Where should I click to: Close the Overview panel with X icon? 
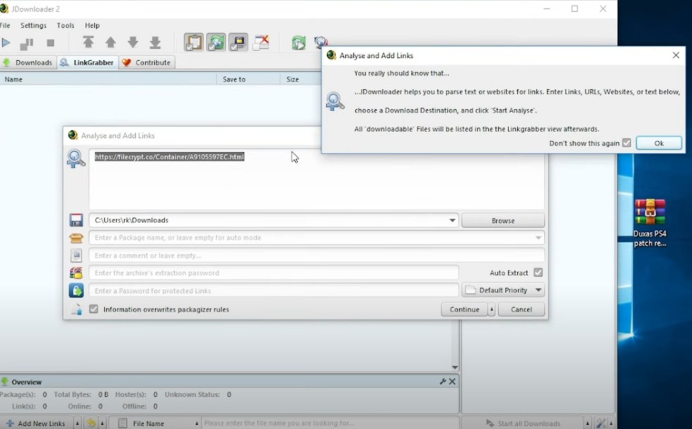[x=453, y=382]
